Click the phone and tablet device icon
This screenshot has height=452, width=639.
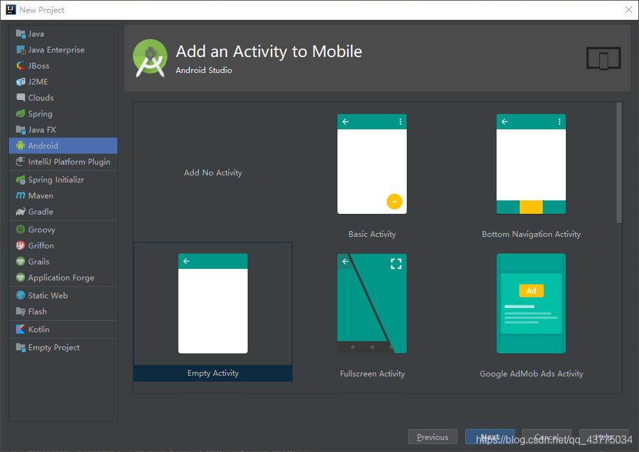click(x=604, y=59)
